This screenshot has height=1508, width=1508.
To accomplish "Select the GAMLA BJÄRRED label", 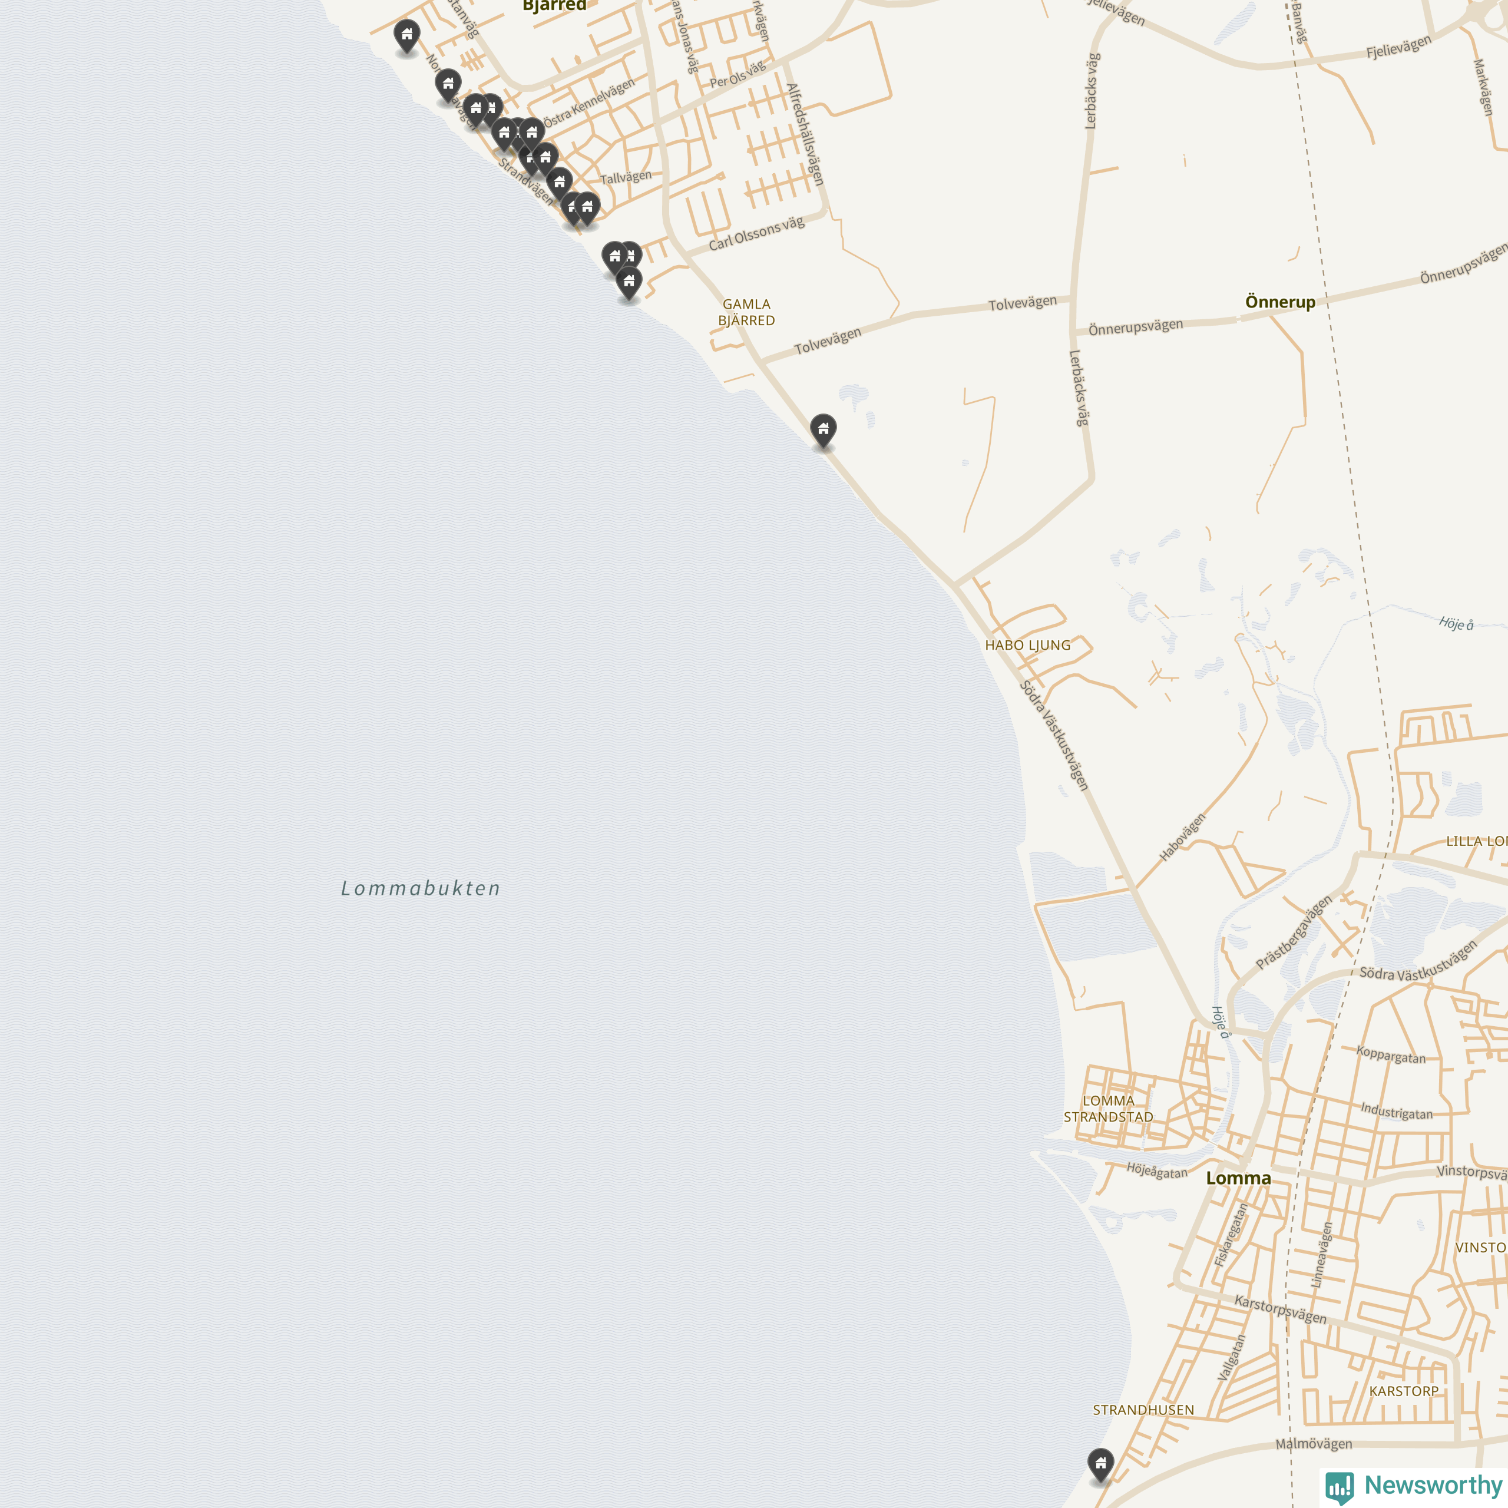I will point(746,312).
